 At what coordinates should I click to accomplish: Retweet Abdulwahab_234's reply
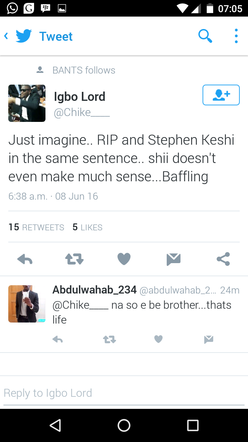(110, 340)
